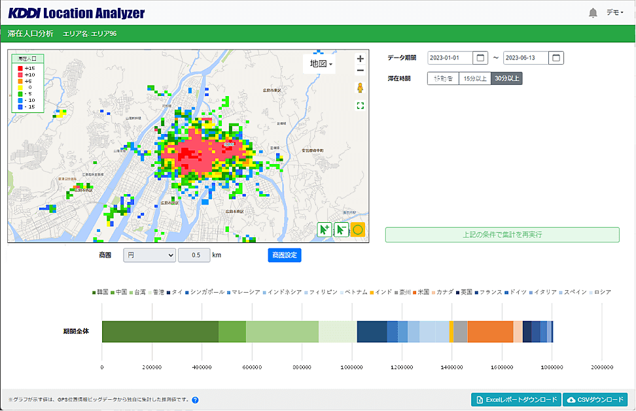Open the notification bell
636x411 pixels.
point(593,12)
